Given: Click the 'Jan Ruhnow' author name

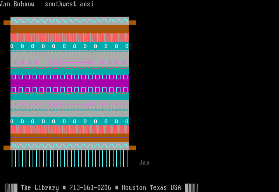Looking at the screenshot, I should click(x=17, y=4).
